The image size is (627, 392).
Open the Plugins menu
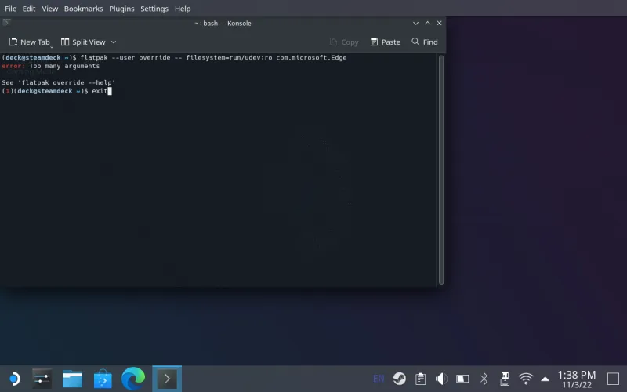click(x=121, y=9)
